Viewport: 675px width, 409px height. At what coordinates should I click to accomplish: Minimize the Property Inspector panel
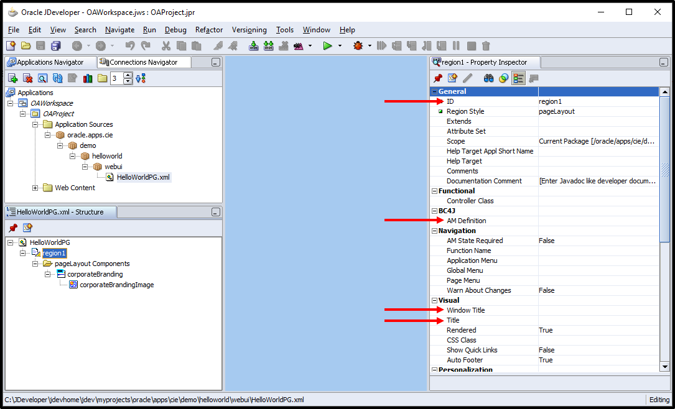(663, 63)
